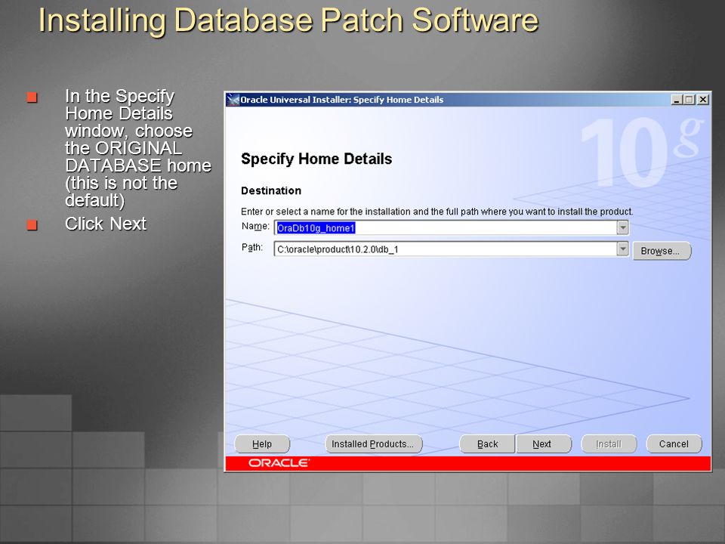Screen dimensions: 725x544
Task: Click the 'Destination' label
Action: point(271,190)
